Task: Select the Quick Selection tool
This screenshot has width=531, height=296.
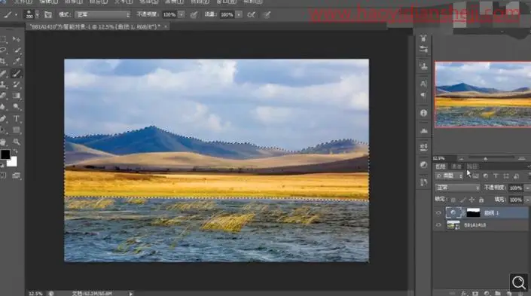Action: coord(17,50)
